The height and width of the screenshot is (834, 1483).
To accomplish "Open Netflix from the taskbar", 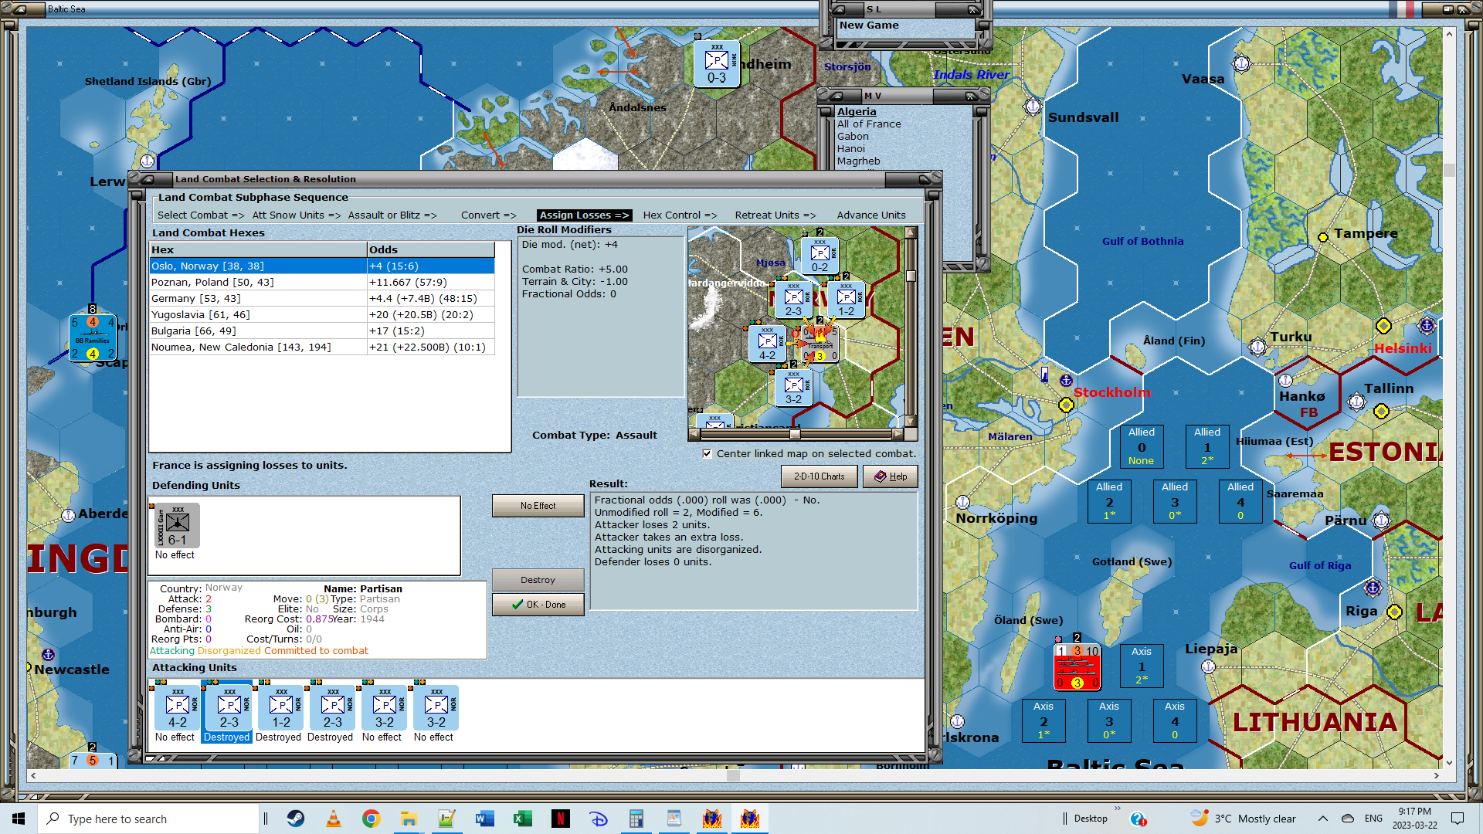I will (x=561, y=819).
